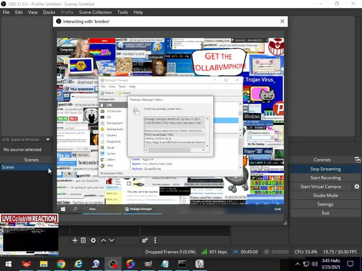The width and height of the screenshot is (362, 271).
Task: Open advanced audio properties gears icon
Action: (x=145, y=240)
